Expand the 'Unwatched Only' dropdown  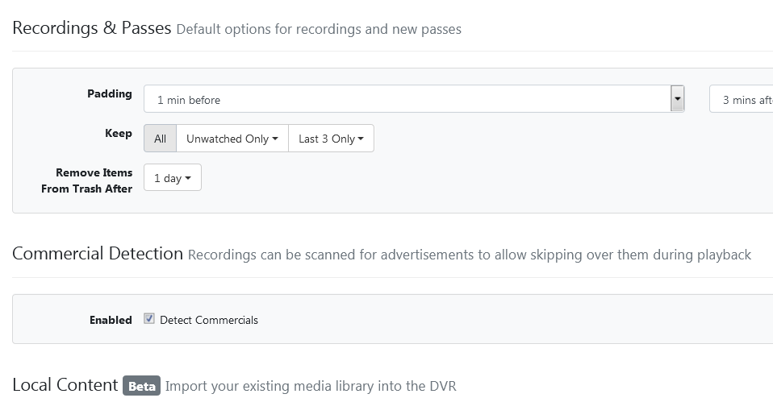coord(232,139)
